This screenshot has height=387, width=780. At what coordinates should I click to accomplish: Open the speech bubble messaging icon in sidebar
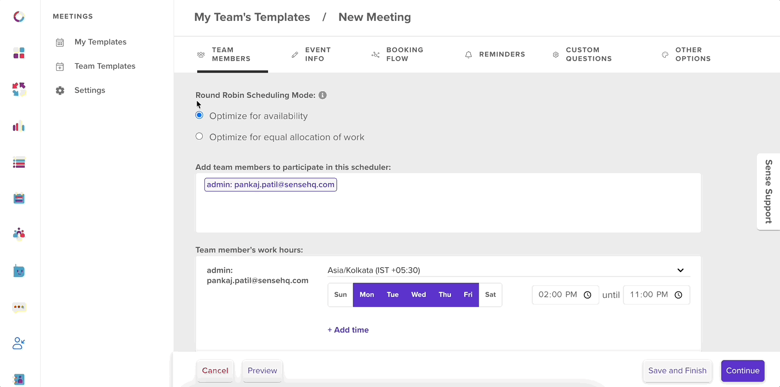[x=19, y=307]
